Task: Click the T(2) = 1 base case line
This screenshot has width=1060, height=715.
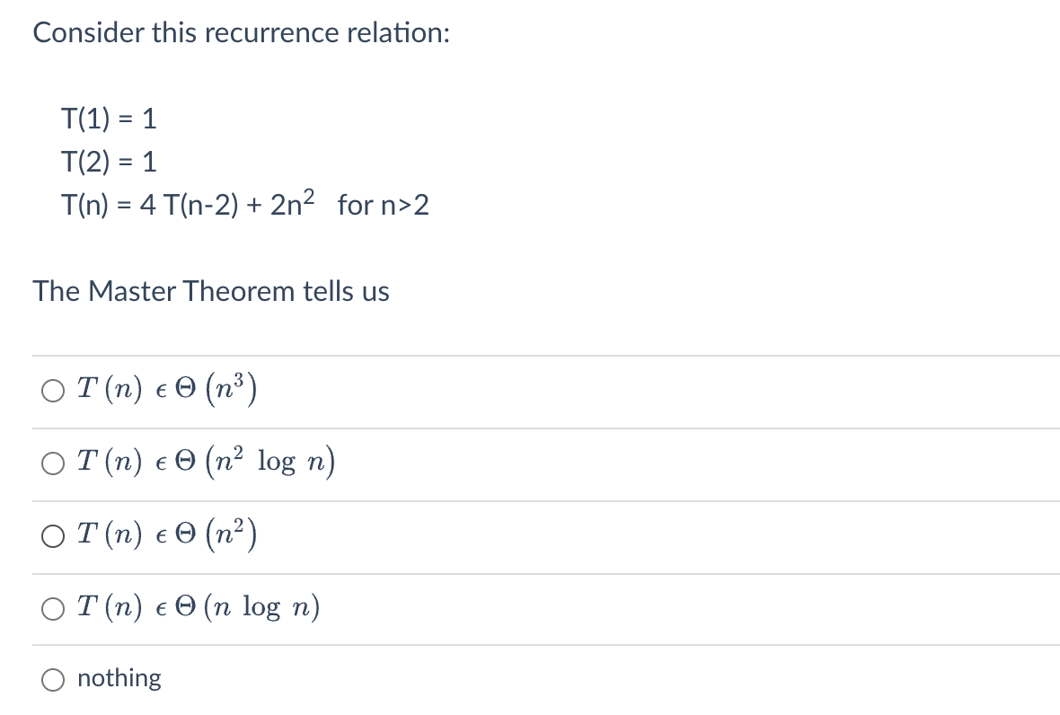Action: pos(109,163)
